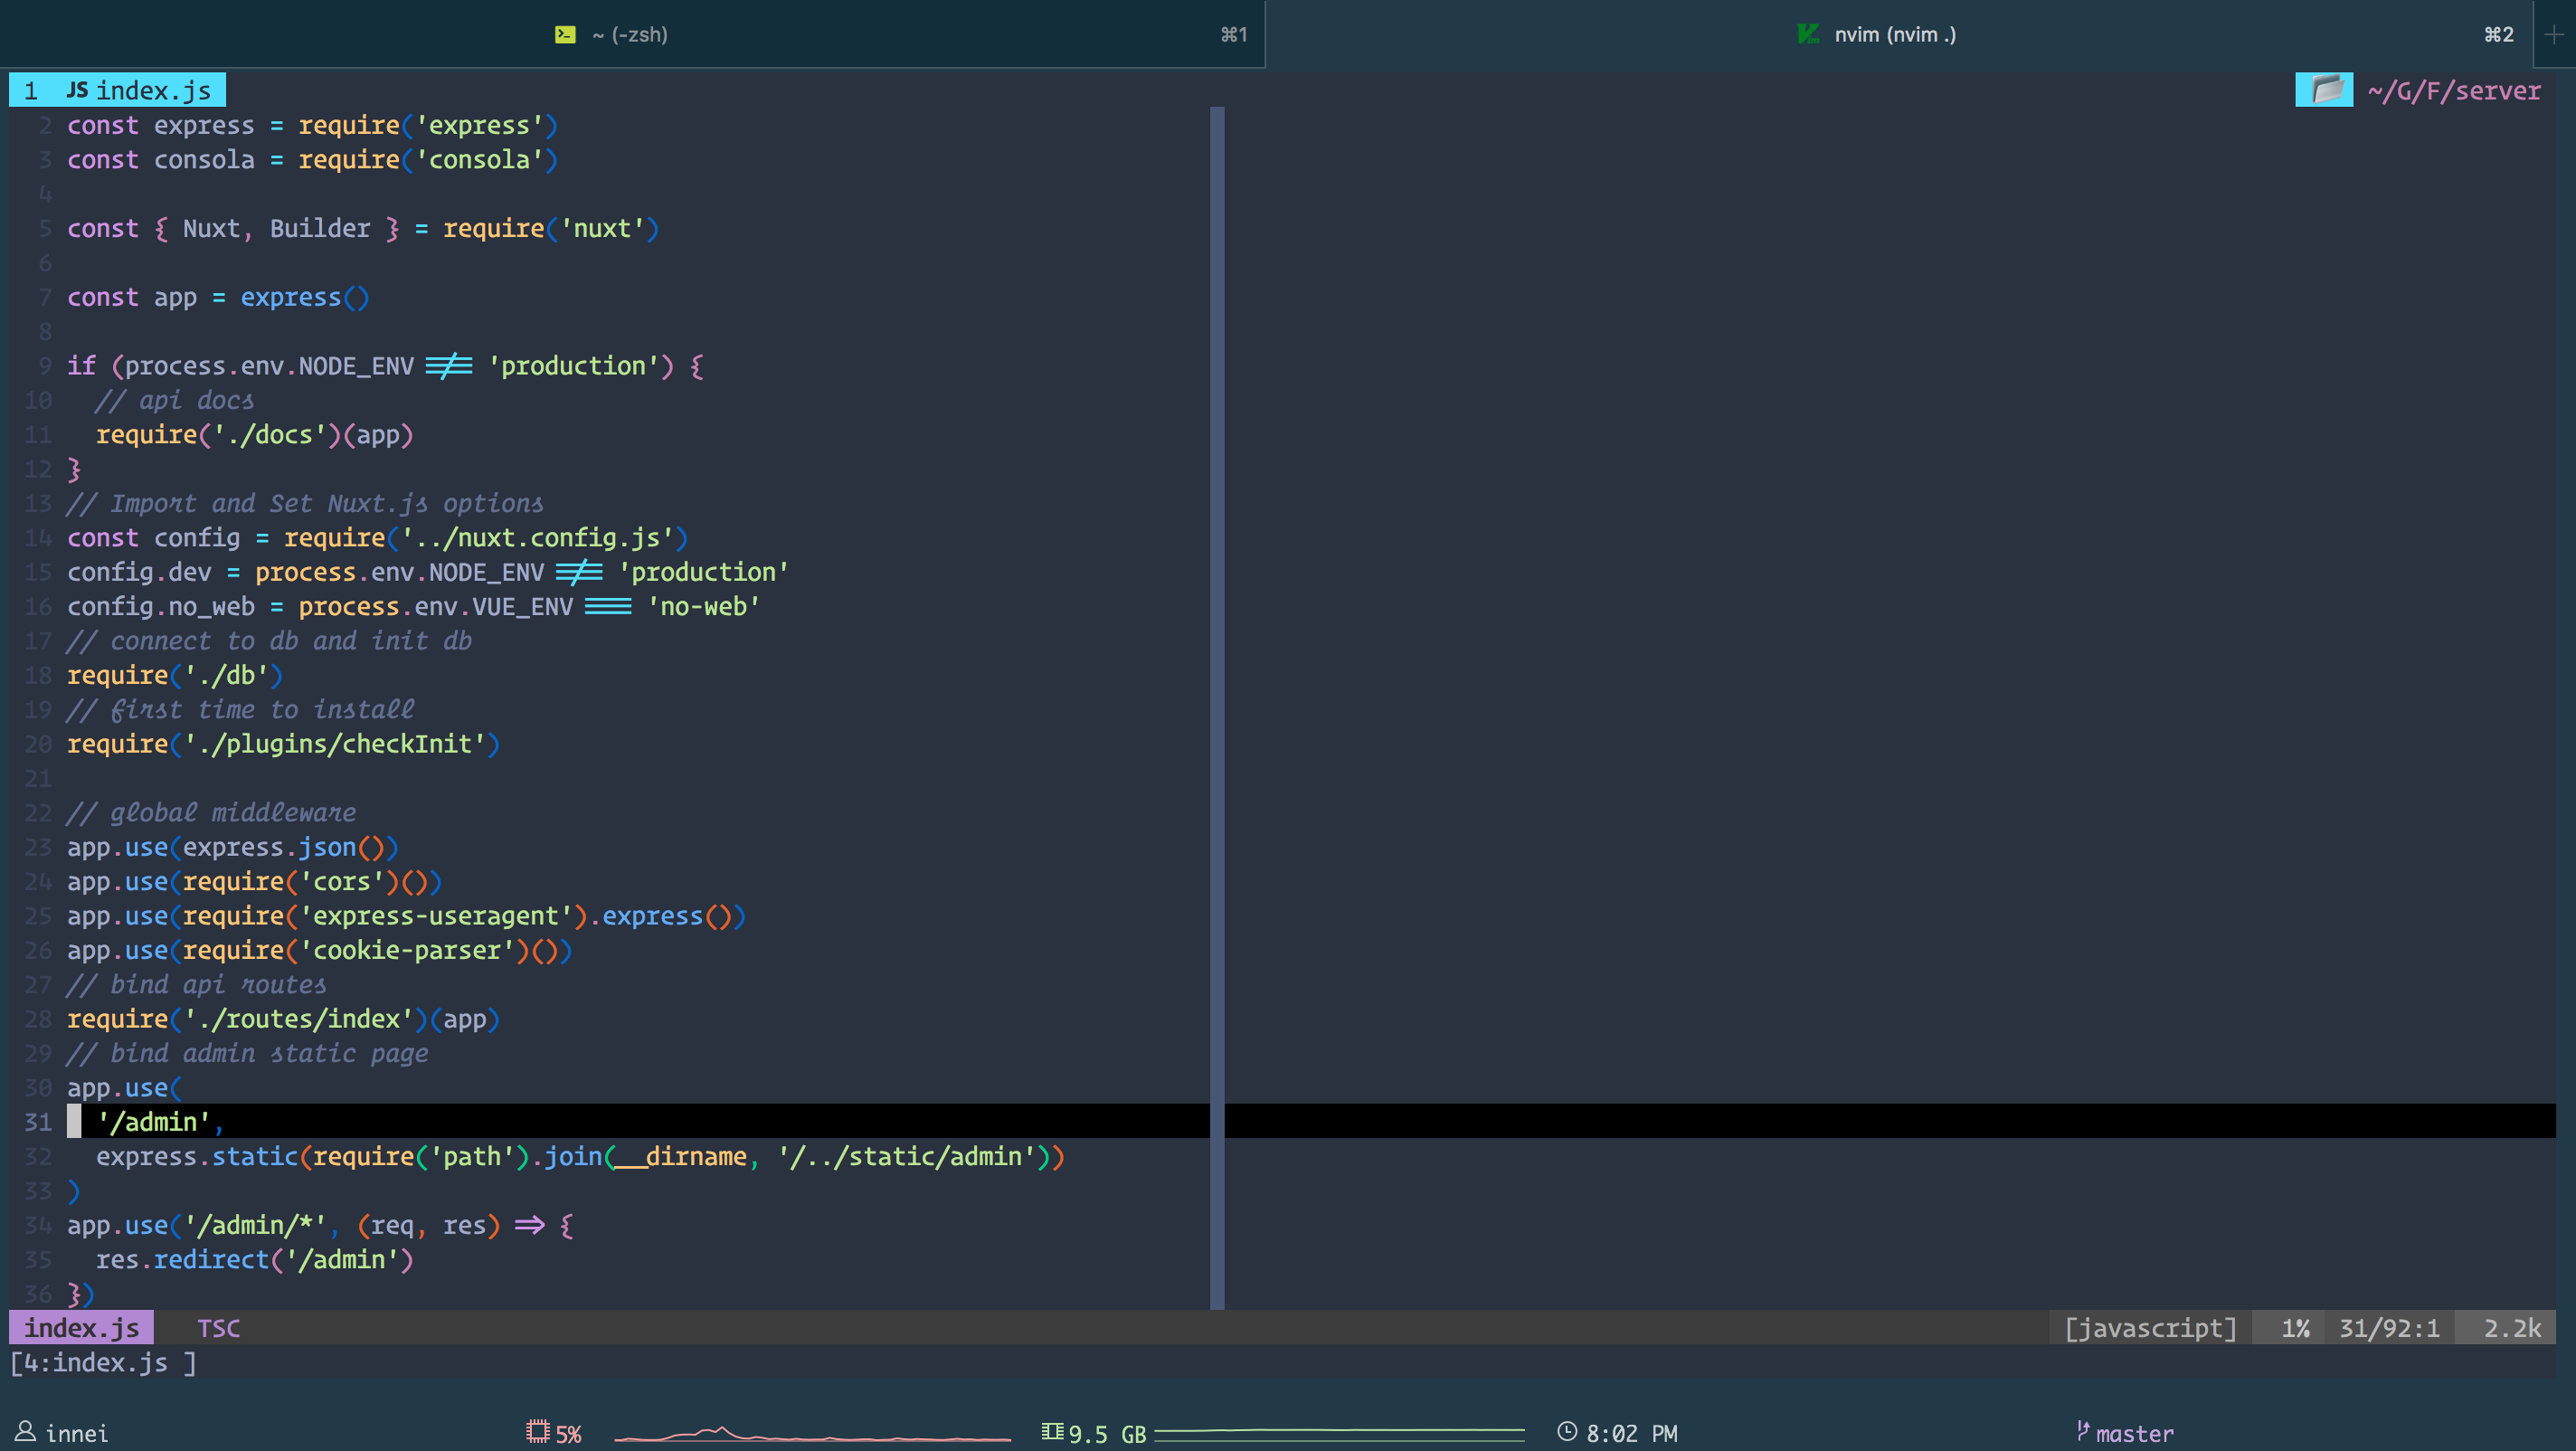
Task: Place cursor on line 9 if statement
Action: click(83, 366)
